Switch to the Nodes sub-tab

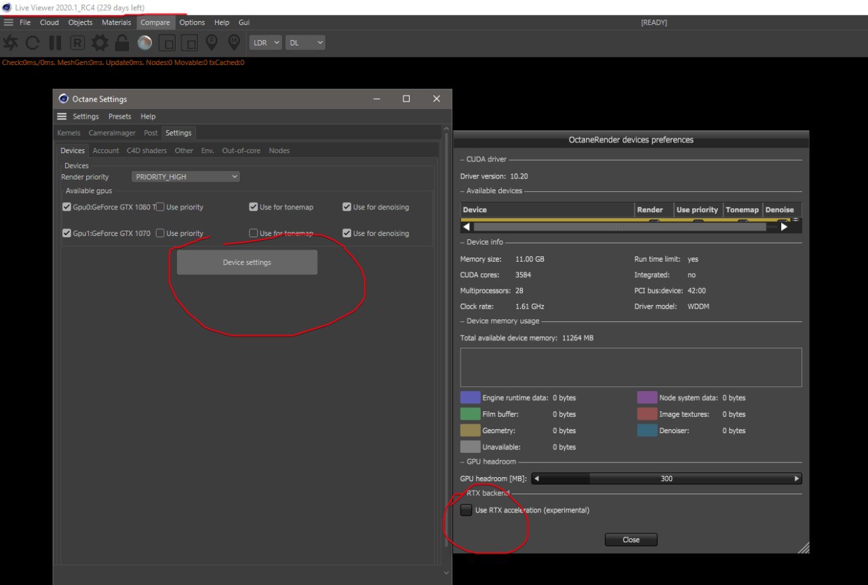tap(279, 150)
